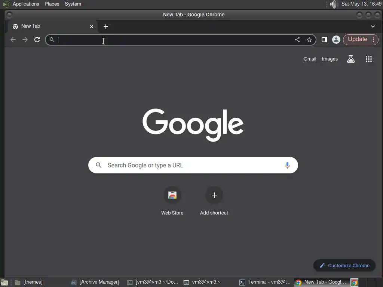Image resolution: width=383 pixels, height=287 pixels.
Task: Open the Search Labs flask icon
Action: [x=351, y=59]
